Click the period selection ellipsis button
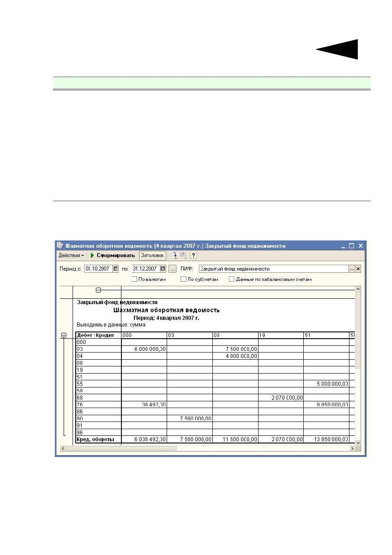Viewport: 392px width, 555px height. (x=172, y=269)
